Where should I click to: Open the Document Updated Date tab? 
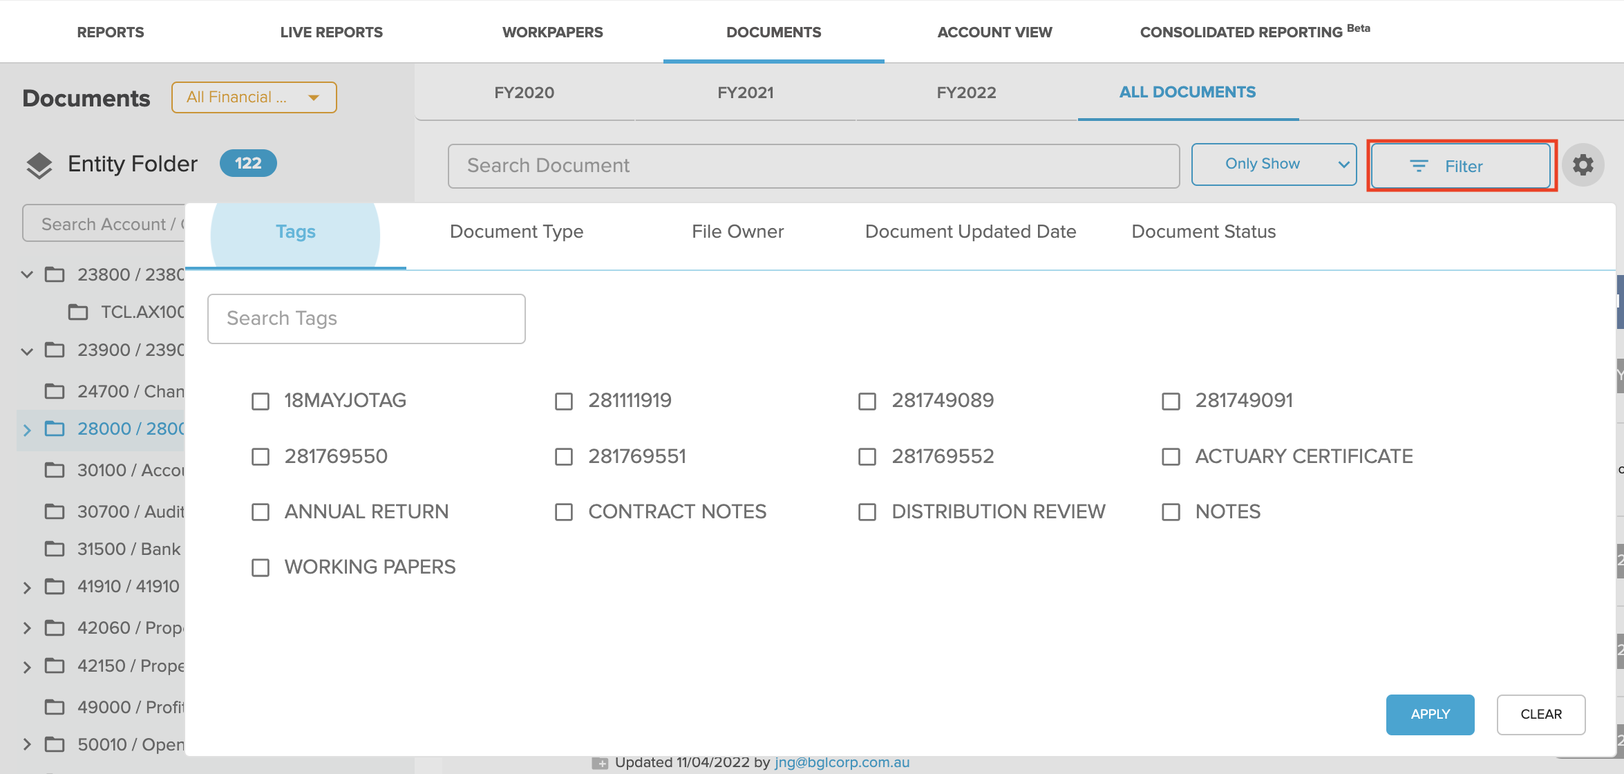(x=970, y=232)
